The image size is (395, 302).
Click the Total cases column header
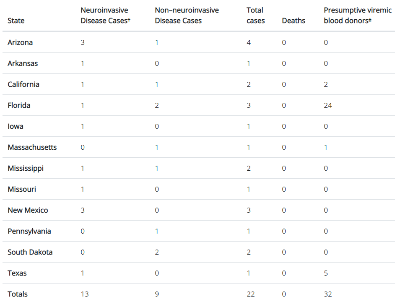255,16
